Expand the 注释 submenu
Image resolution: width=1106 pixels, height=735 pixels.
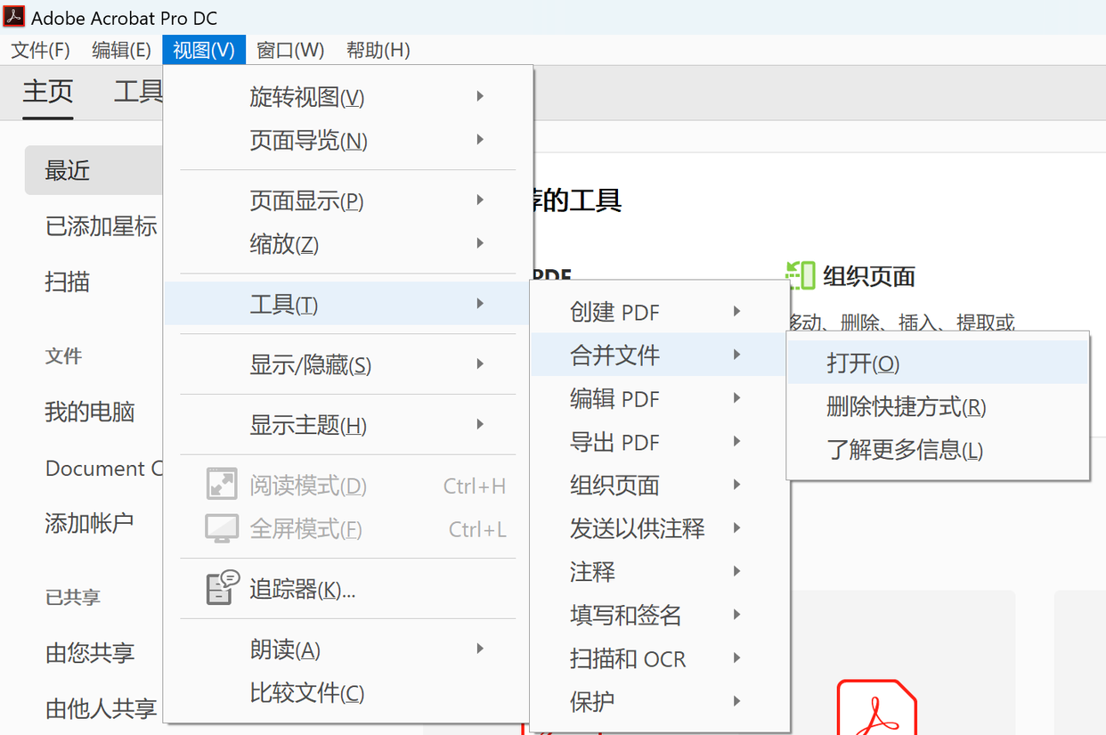[x=659, y=571]
